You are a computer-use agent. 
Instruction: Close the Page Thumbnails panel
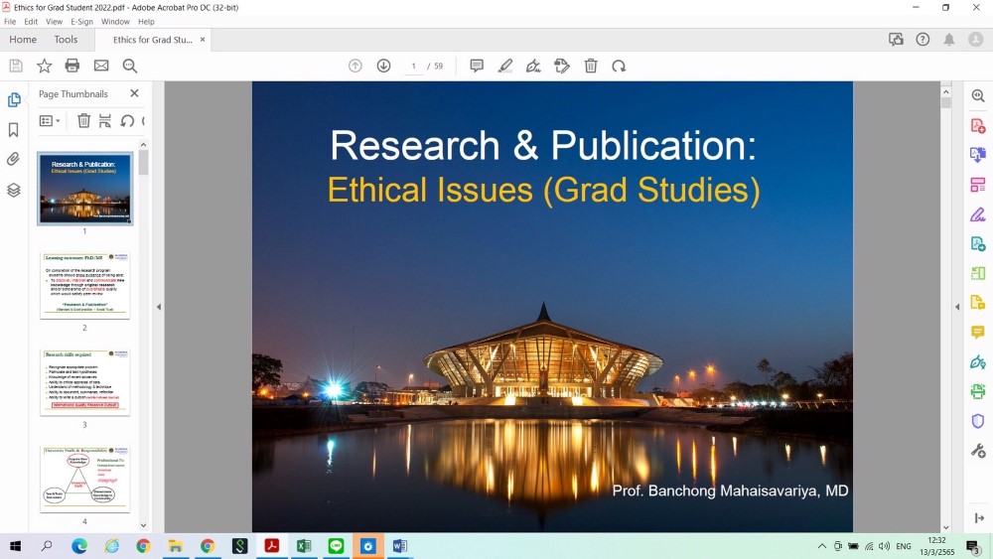(x=134, y=93)
